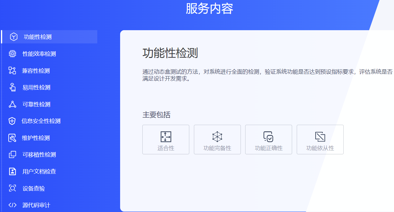Select the 功能性检测 sidebar tab

coord(49,37)
